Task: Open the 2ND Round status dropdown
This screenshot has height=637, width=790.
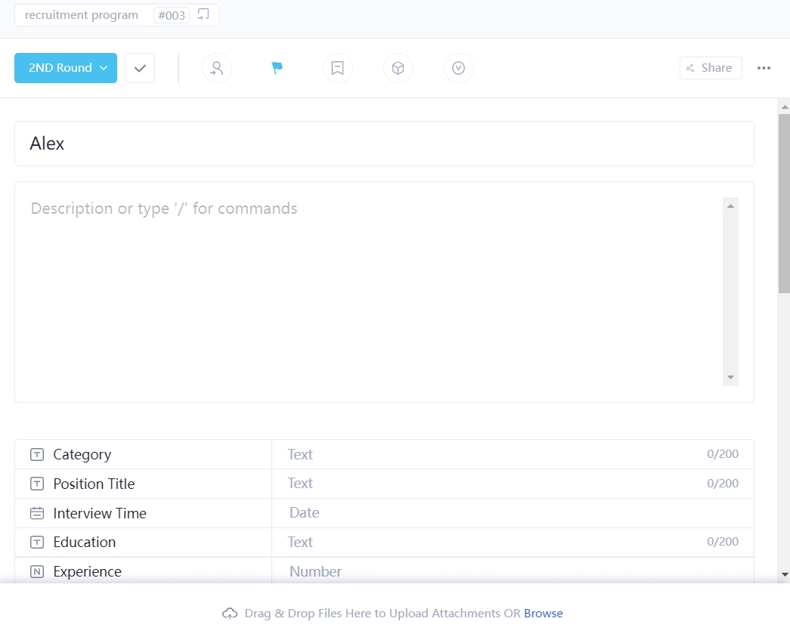Action: (x=65, y=68)
